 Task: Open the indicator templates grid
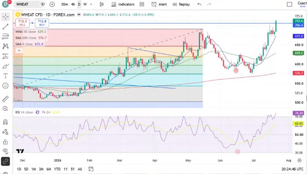(x=142, y=4)
